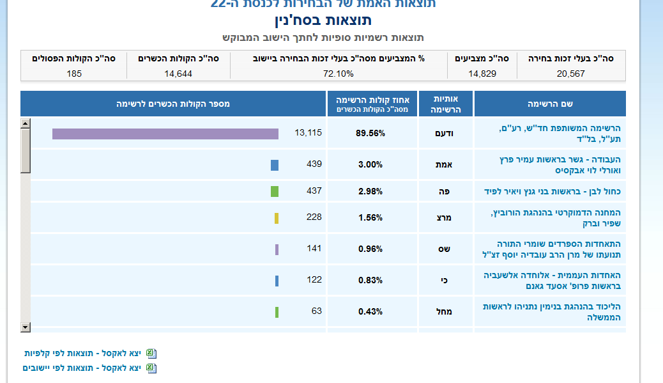Click the 72.10% turnout value

point(339,74)
